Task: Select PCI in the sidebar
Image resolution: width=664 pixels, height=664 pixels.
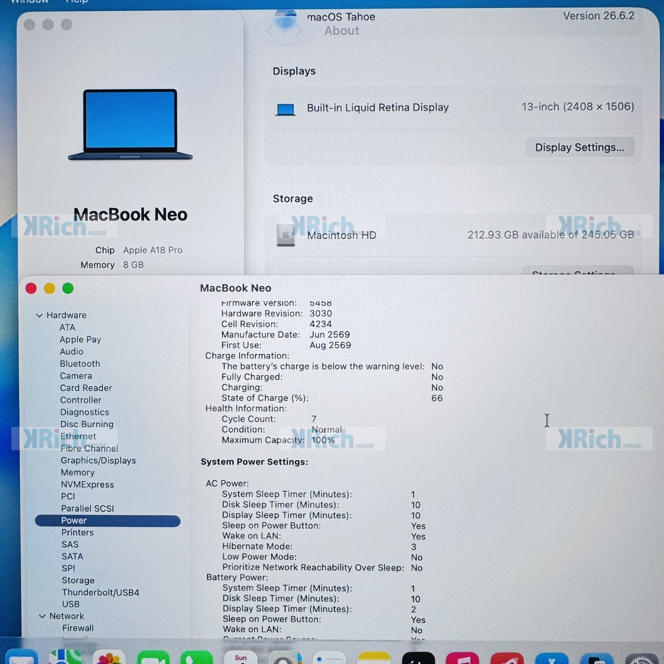Action: 68,496
